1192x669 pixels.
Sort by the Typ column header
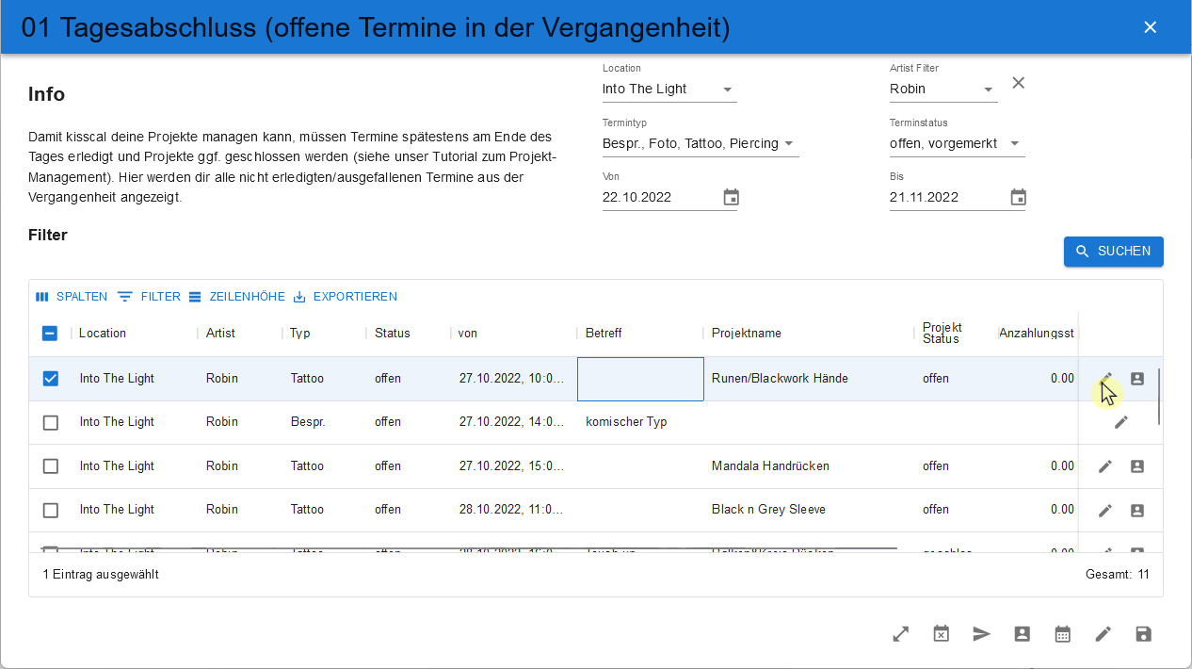click(300, 333)
